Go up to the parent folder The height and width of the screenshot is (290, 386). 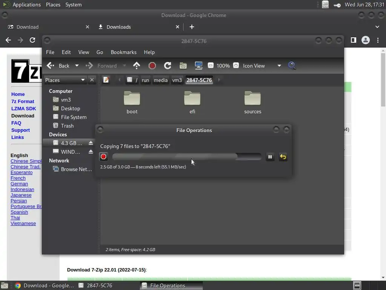point(136,66)
